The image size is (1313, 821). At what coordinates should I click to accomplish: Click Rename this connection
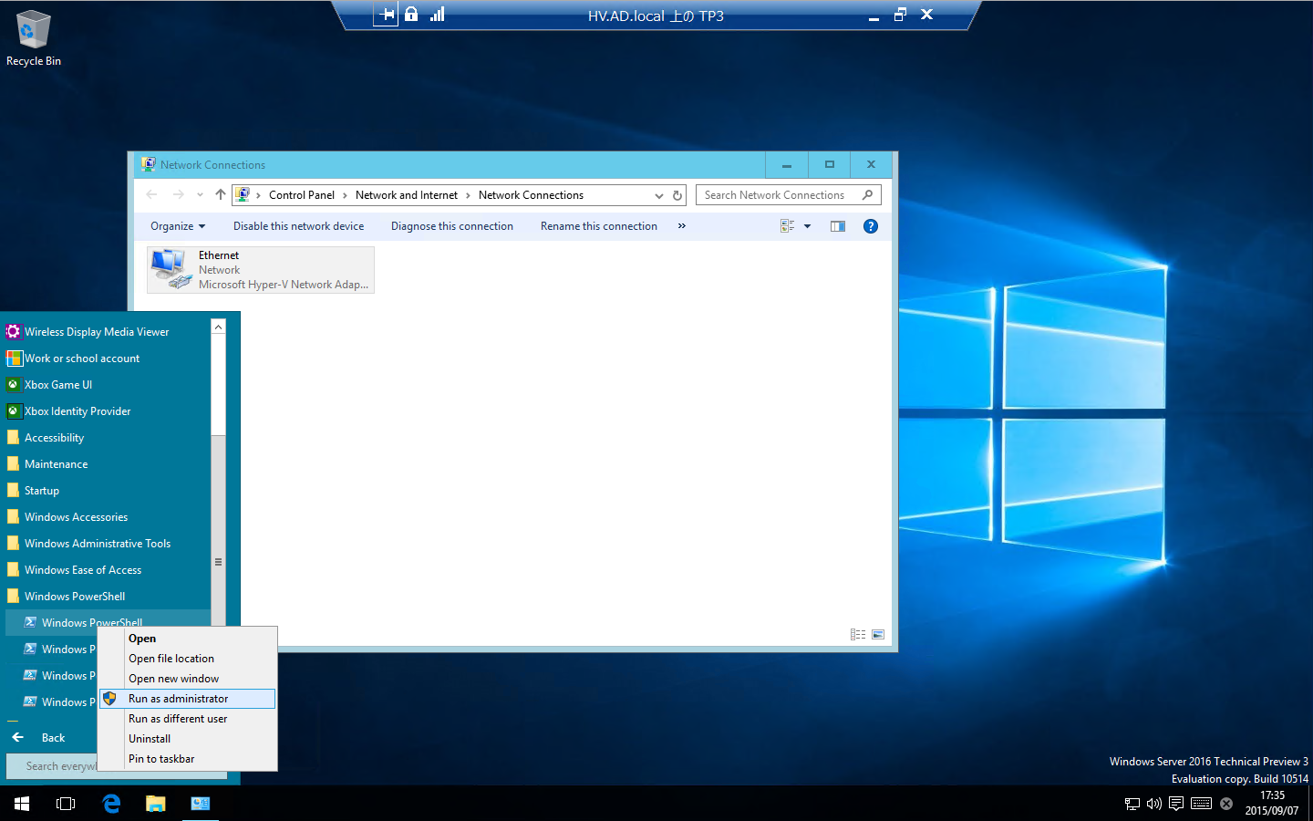coord(599,226)
